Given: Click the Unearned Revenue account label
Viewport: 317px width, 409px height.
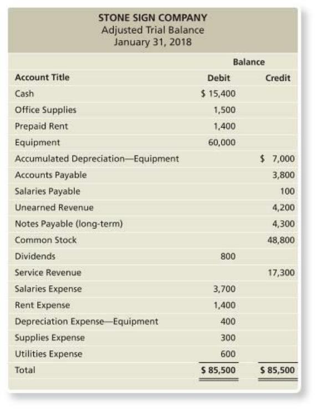Looking at the screenshot, I should (x=54, y=208).
